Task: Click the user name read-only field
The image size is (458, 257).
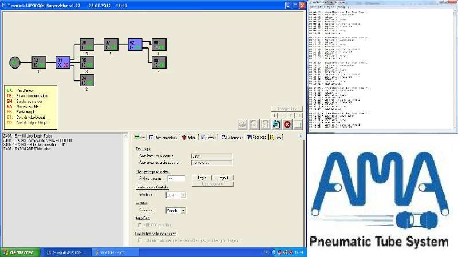Action: click(x=211, y=156)
